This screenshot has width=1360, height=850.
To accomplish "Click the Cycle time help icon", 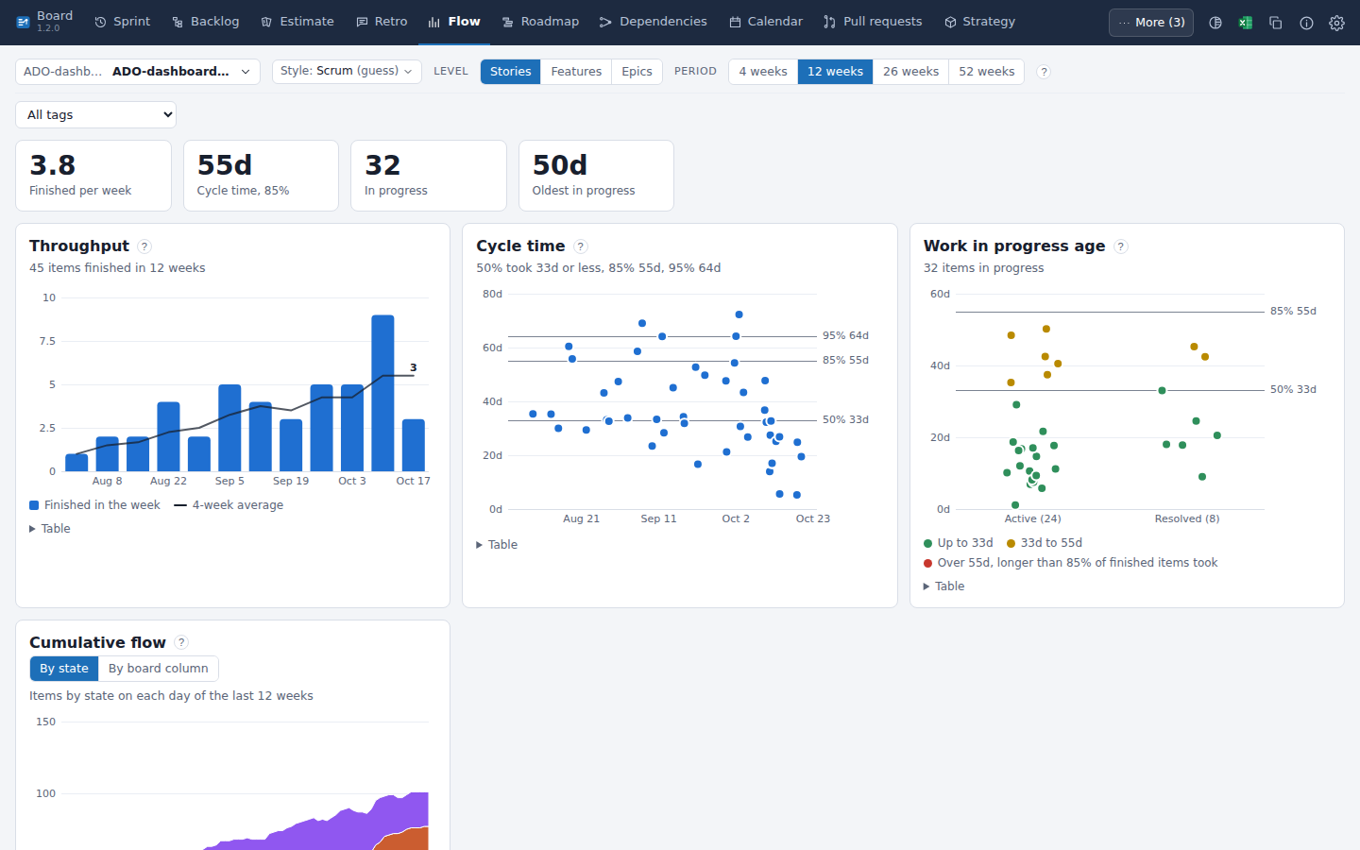I will coord(581,246).
